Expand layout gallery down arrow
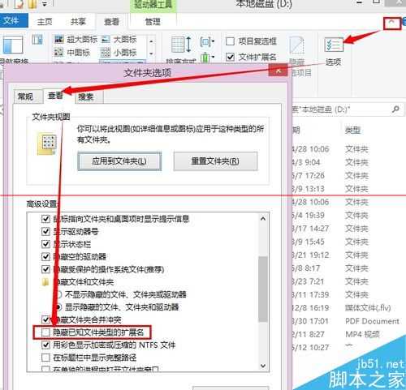 (x=151, y=54)
